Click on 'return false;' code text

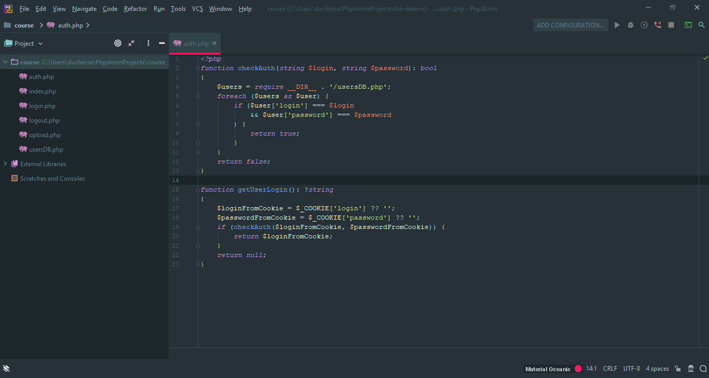[x=244, y=161]
